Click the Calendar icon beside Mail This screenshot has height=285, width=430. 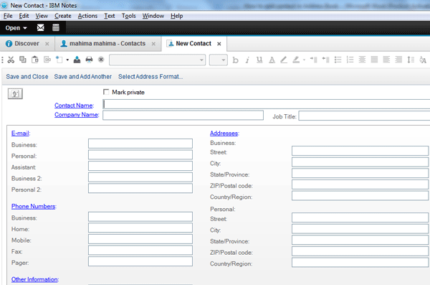click(56, 28)
